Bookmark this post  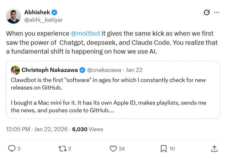tap(164, 148)
